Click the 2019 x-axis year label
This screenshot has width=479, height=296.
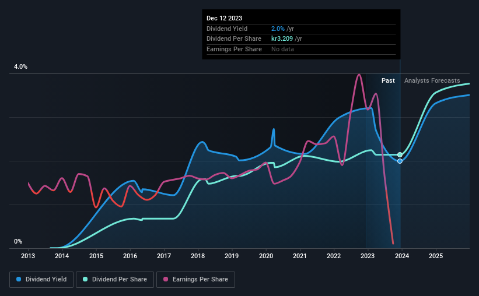pos(232,256)
